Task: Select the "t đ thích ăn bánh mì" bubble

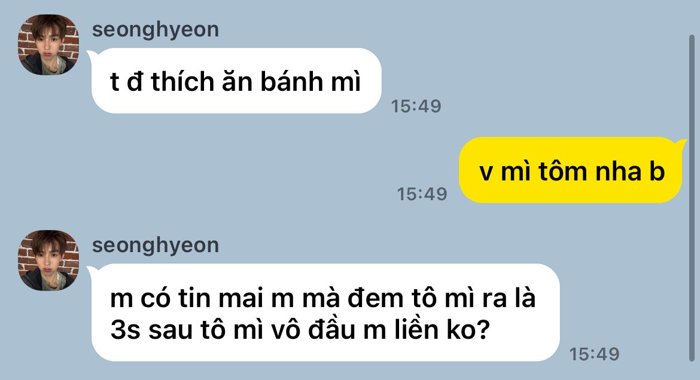Action: 236,81
